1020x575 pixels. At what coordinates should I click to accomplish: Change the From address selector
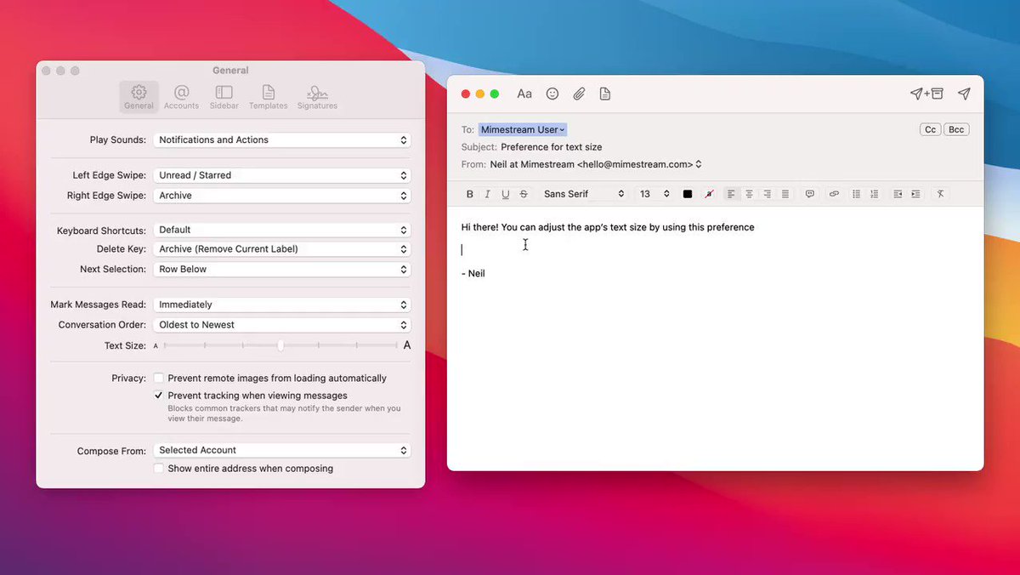pyautogui.click(x=596, y=164)
